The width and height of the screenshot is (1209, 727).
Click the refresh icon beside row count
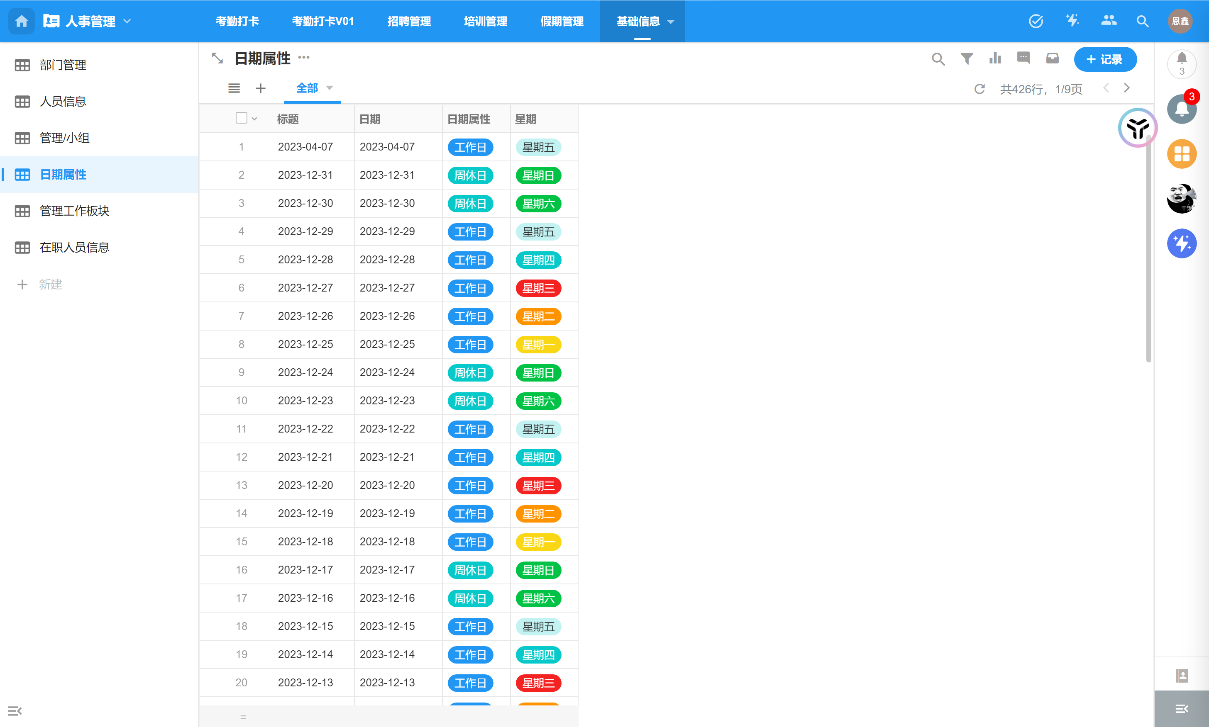(x=979, y=89)
